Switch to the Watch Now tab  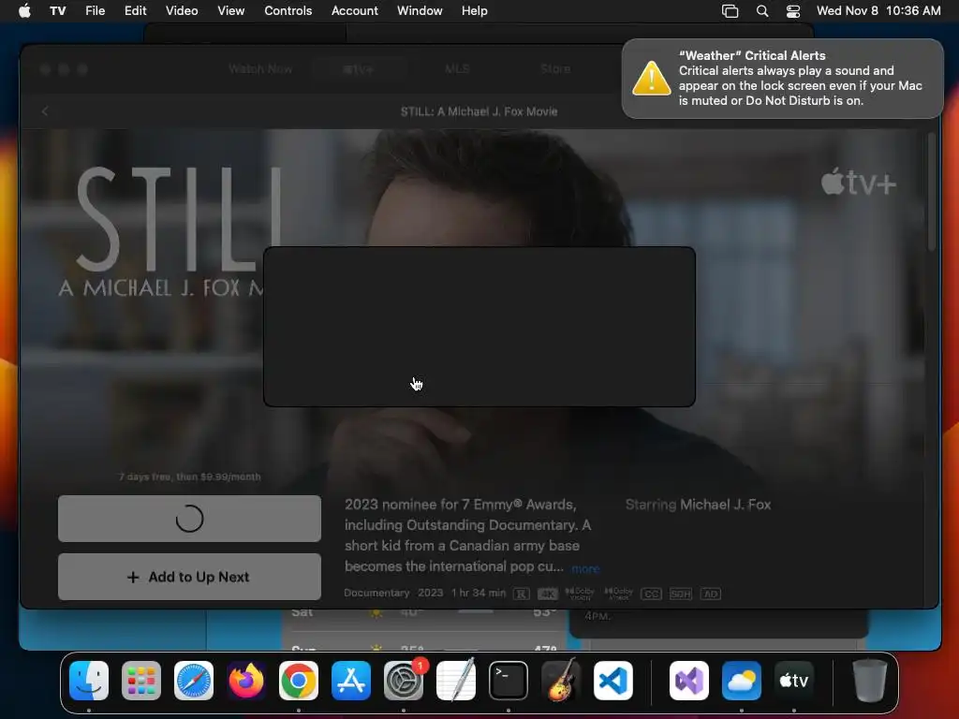click(260, 69)
